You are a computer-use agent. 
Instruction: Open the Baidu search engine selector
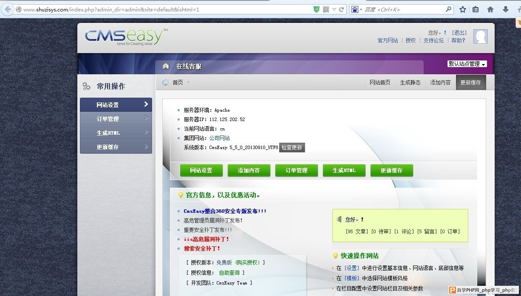tap(357, 9)
